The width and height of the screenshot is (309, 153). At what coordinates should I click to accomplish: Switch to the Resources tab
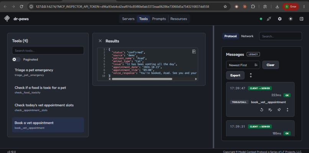179,19
